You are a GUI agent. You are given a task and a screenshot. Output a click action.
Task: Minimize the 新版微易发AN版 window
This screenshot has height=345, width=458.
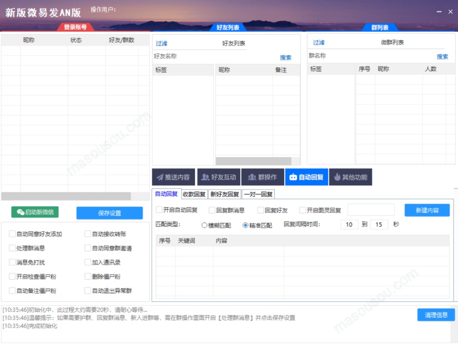439,12
